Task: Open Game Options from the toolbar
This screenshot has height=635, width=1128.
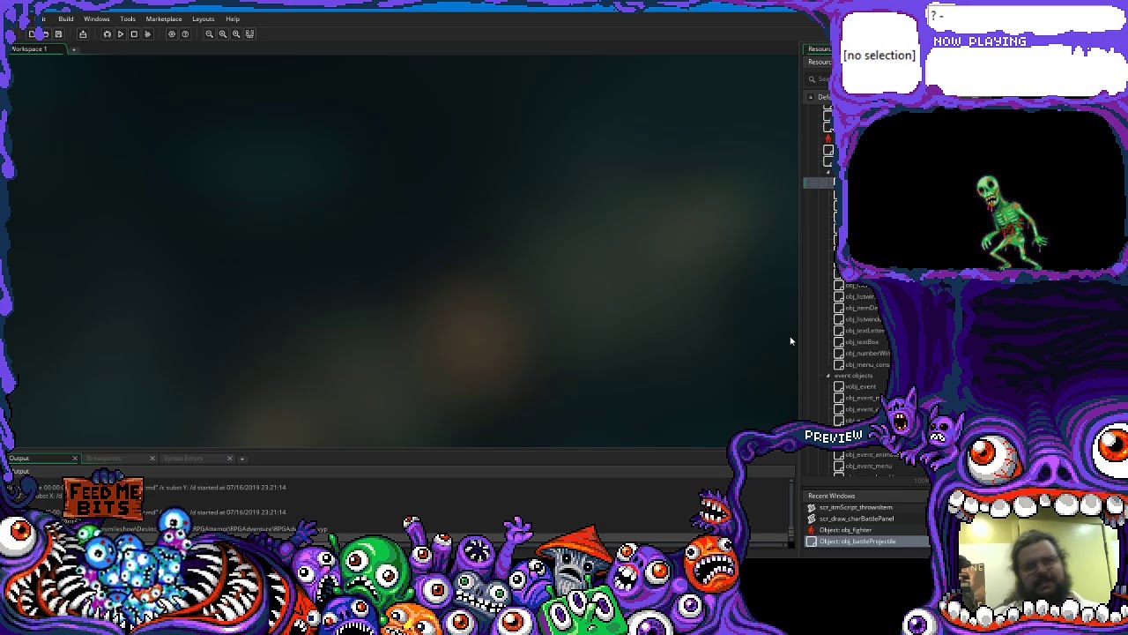Action: (172, 34)
